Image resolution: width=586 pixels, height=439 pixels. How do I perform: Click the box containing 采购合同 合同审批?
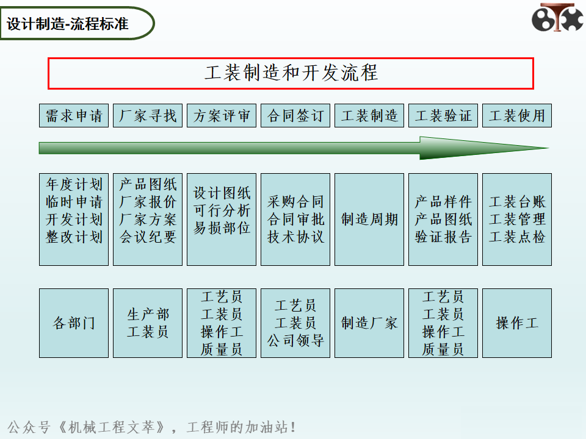[295, 220]
